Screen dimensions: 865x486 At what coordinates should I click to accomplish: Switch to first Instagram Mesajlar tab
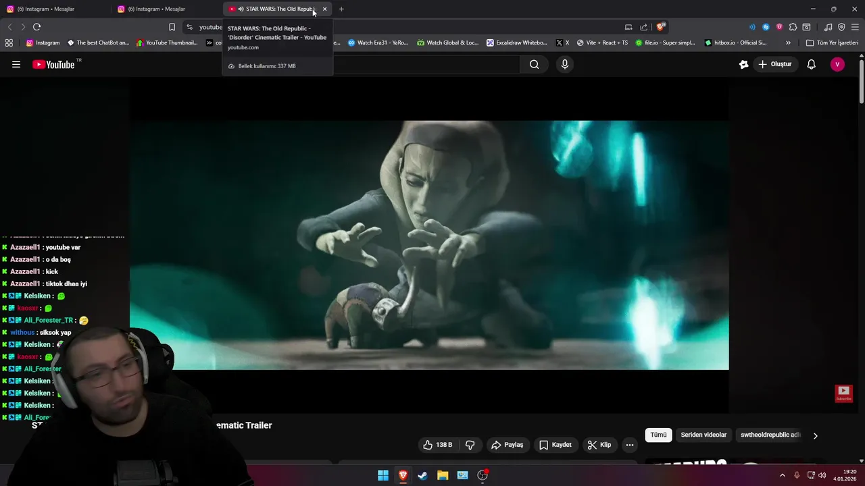[x=54, y=9]
